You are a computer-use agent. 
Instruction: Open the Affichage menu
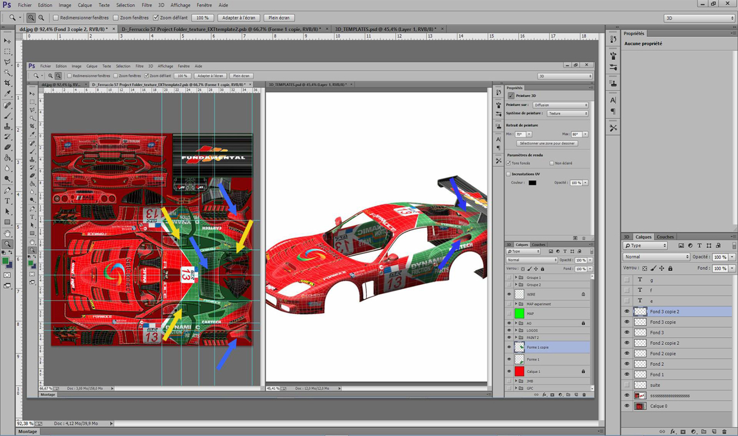[x=180, y=5]
